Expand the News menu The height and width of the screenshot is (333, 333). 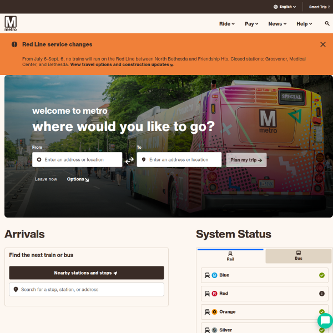click(277, 24)
